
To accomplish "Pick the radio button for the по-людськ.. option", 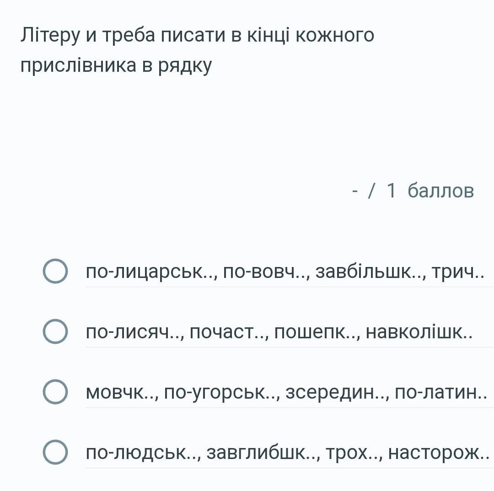I will click(55, 453).
